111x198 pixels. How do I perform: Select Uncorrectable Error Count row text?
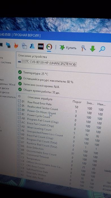click(42, 153)
